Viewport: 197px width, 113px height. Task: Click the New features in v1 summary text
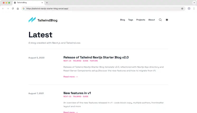tap(114, 105)
